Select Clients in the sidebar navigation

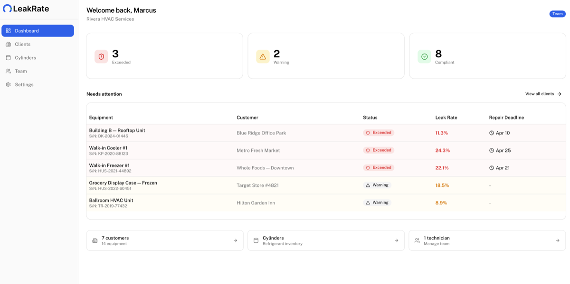pyautogui.click(x=22, y=44)
